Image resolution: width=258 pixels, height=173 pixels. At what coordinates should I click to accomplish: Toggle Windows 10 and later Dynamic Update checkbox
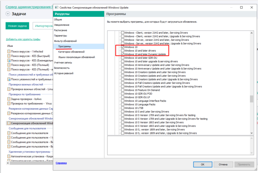[123, 54]
